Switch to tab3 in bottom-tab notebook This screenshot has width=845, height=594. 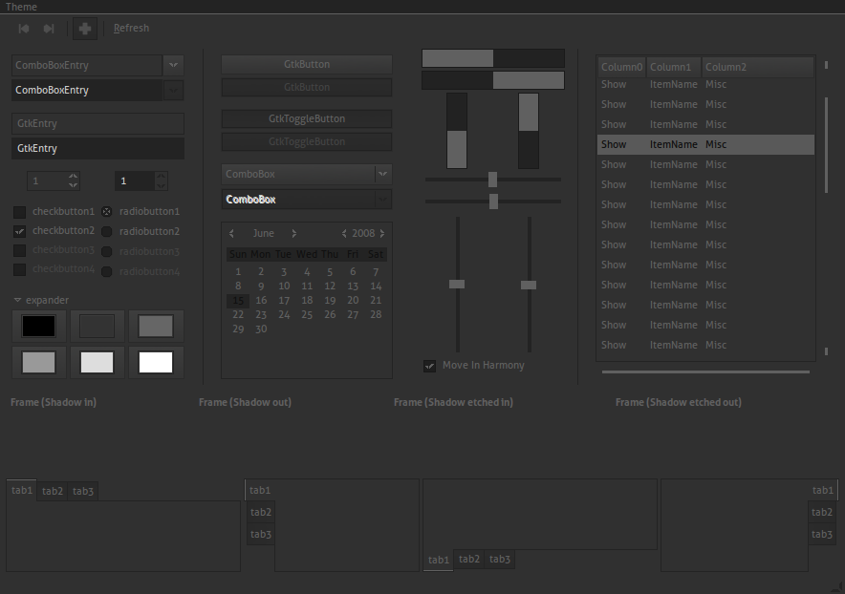(500, 559)
